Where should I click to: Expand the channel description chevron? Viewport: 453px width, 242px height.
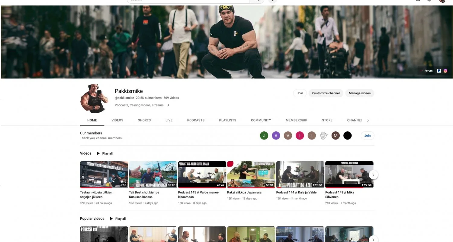168,105
